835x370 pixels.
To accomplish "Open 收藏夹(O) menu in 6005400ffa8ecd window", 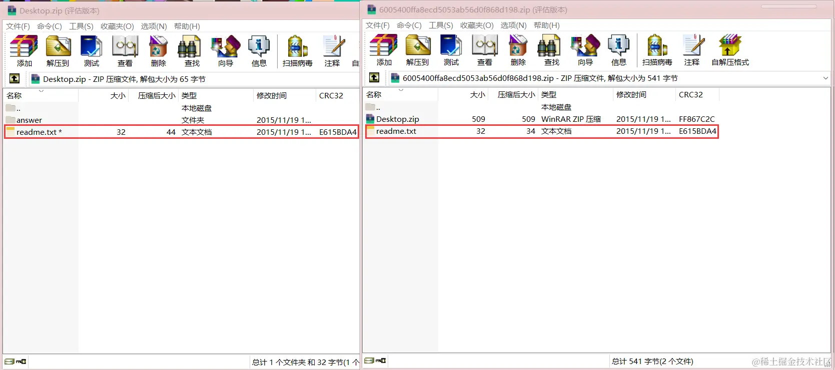I will coord(477,25).
